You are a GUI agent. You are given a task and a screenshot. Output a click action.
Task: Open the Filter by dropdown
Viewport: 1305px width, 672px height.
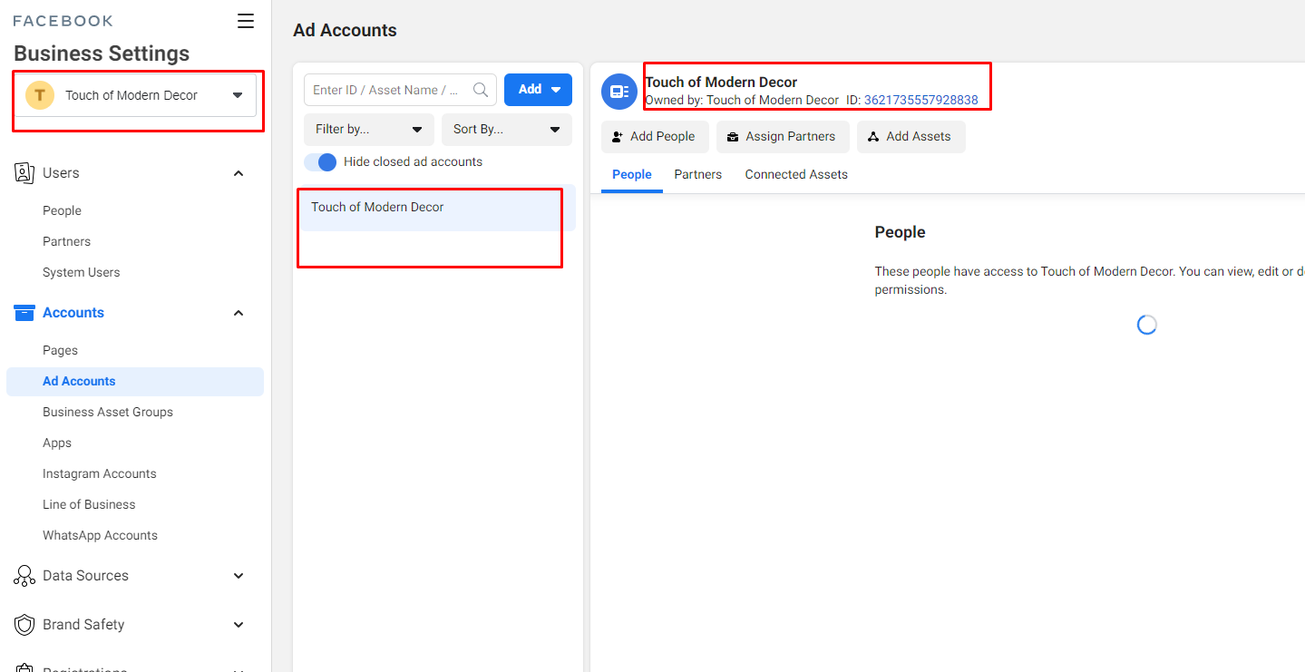tap(368, 130)
